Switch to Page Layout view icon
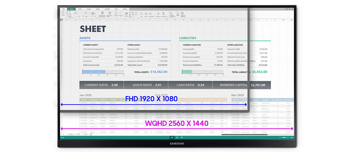This screenshot has width=354, height=152. click(177, 137)
